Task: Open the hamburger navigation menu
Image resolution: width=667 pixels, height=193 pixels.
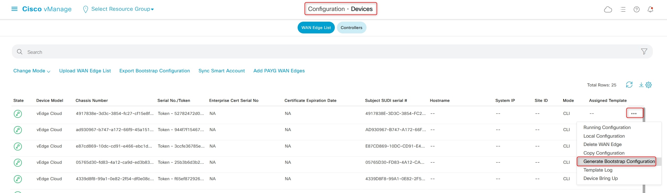Action: tap(14, 9)
